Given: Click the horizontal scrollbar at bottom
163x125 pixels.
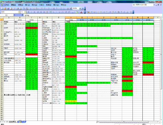Looking at the screenshot, I should point(128,122).
